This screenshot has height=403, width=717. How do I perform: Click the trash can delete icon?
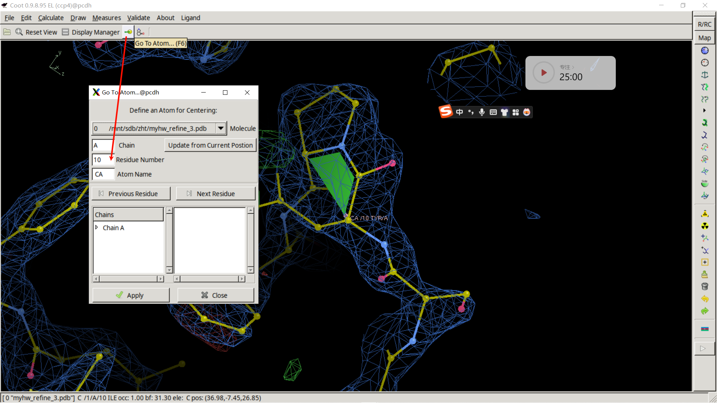point(705,287)
